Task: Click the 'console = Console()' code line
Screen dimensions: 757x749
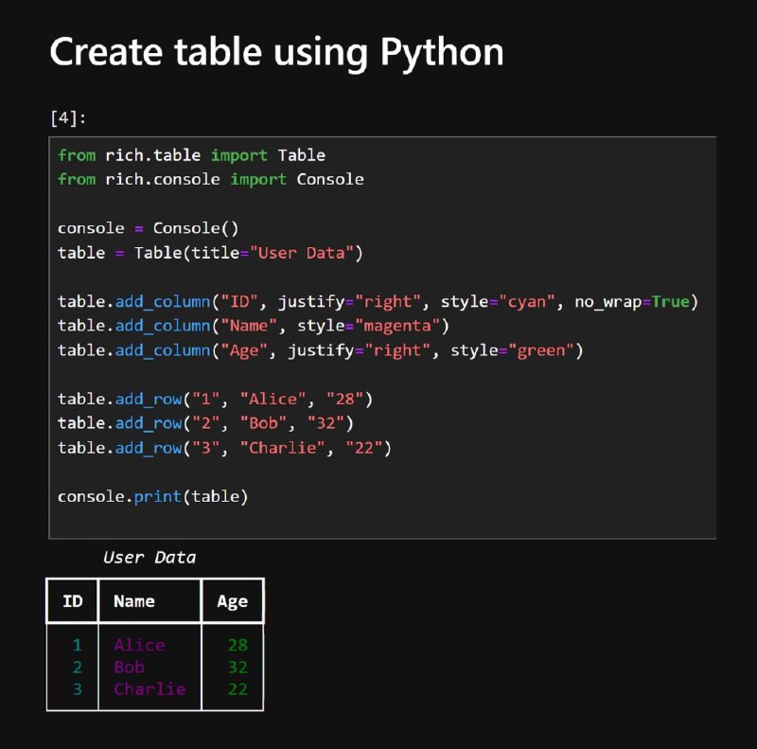Action: tap(149, 228)
